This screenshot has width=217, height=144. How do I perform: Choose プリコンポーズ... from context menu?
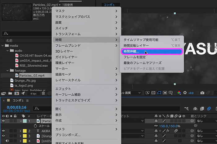[86, 135]
